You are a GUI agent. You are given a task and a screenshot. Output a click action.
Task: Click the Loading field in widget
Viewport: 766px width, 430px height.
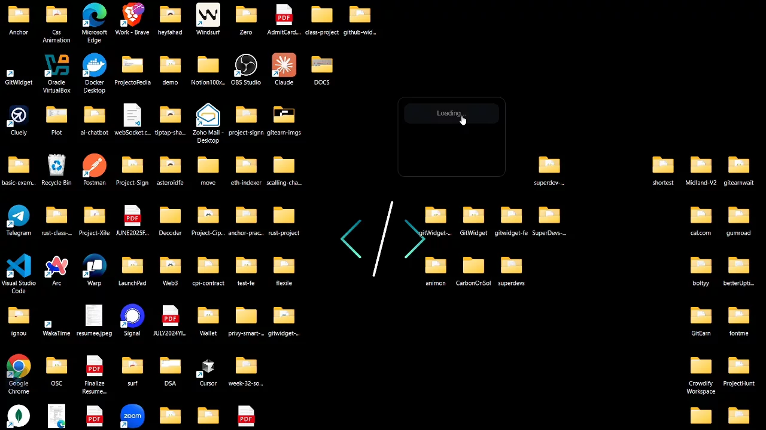coord(451,113)
